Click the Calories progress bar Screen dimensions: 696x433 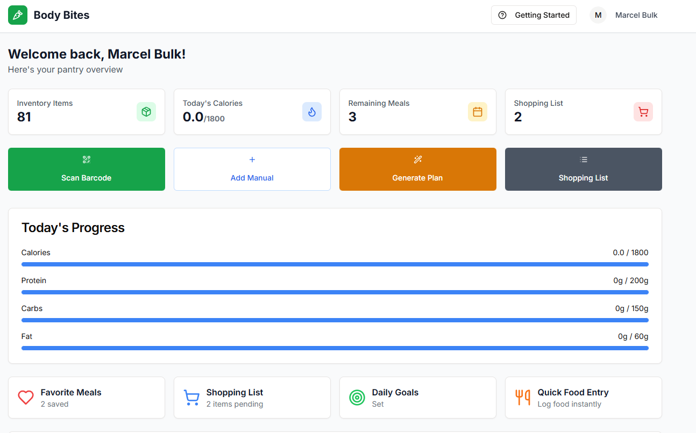[x=335, y=264]
